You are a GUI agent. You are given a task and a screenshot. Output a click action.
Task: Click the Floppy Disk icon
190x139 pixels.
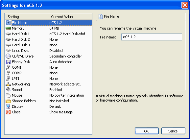[x=8, y=62]
